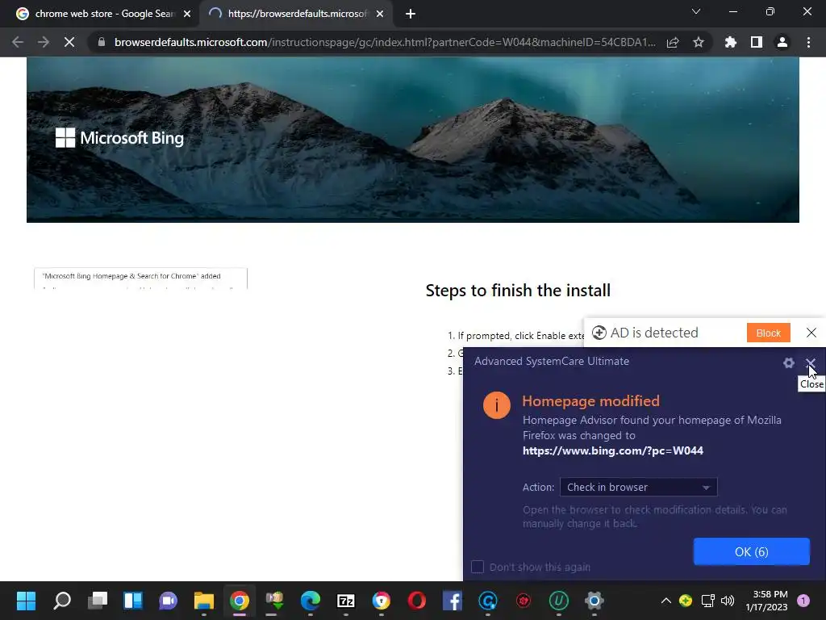
Task: Bookmark this page with the star icon
Action: pos(699,42)
